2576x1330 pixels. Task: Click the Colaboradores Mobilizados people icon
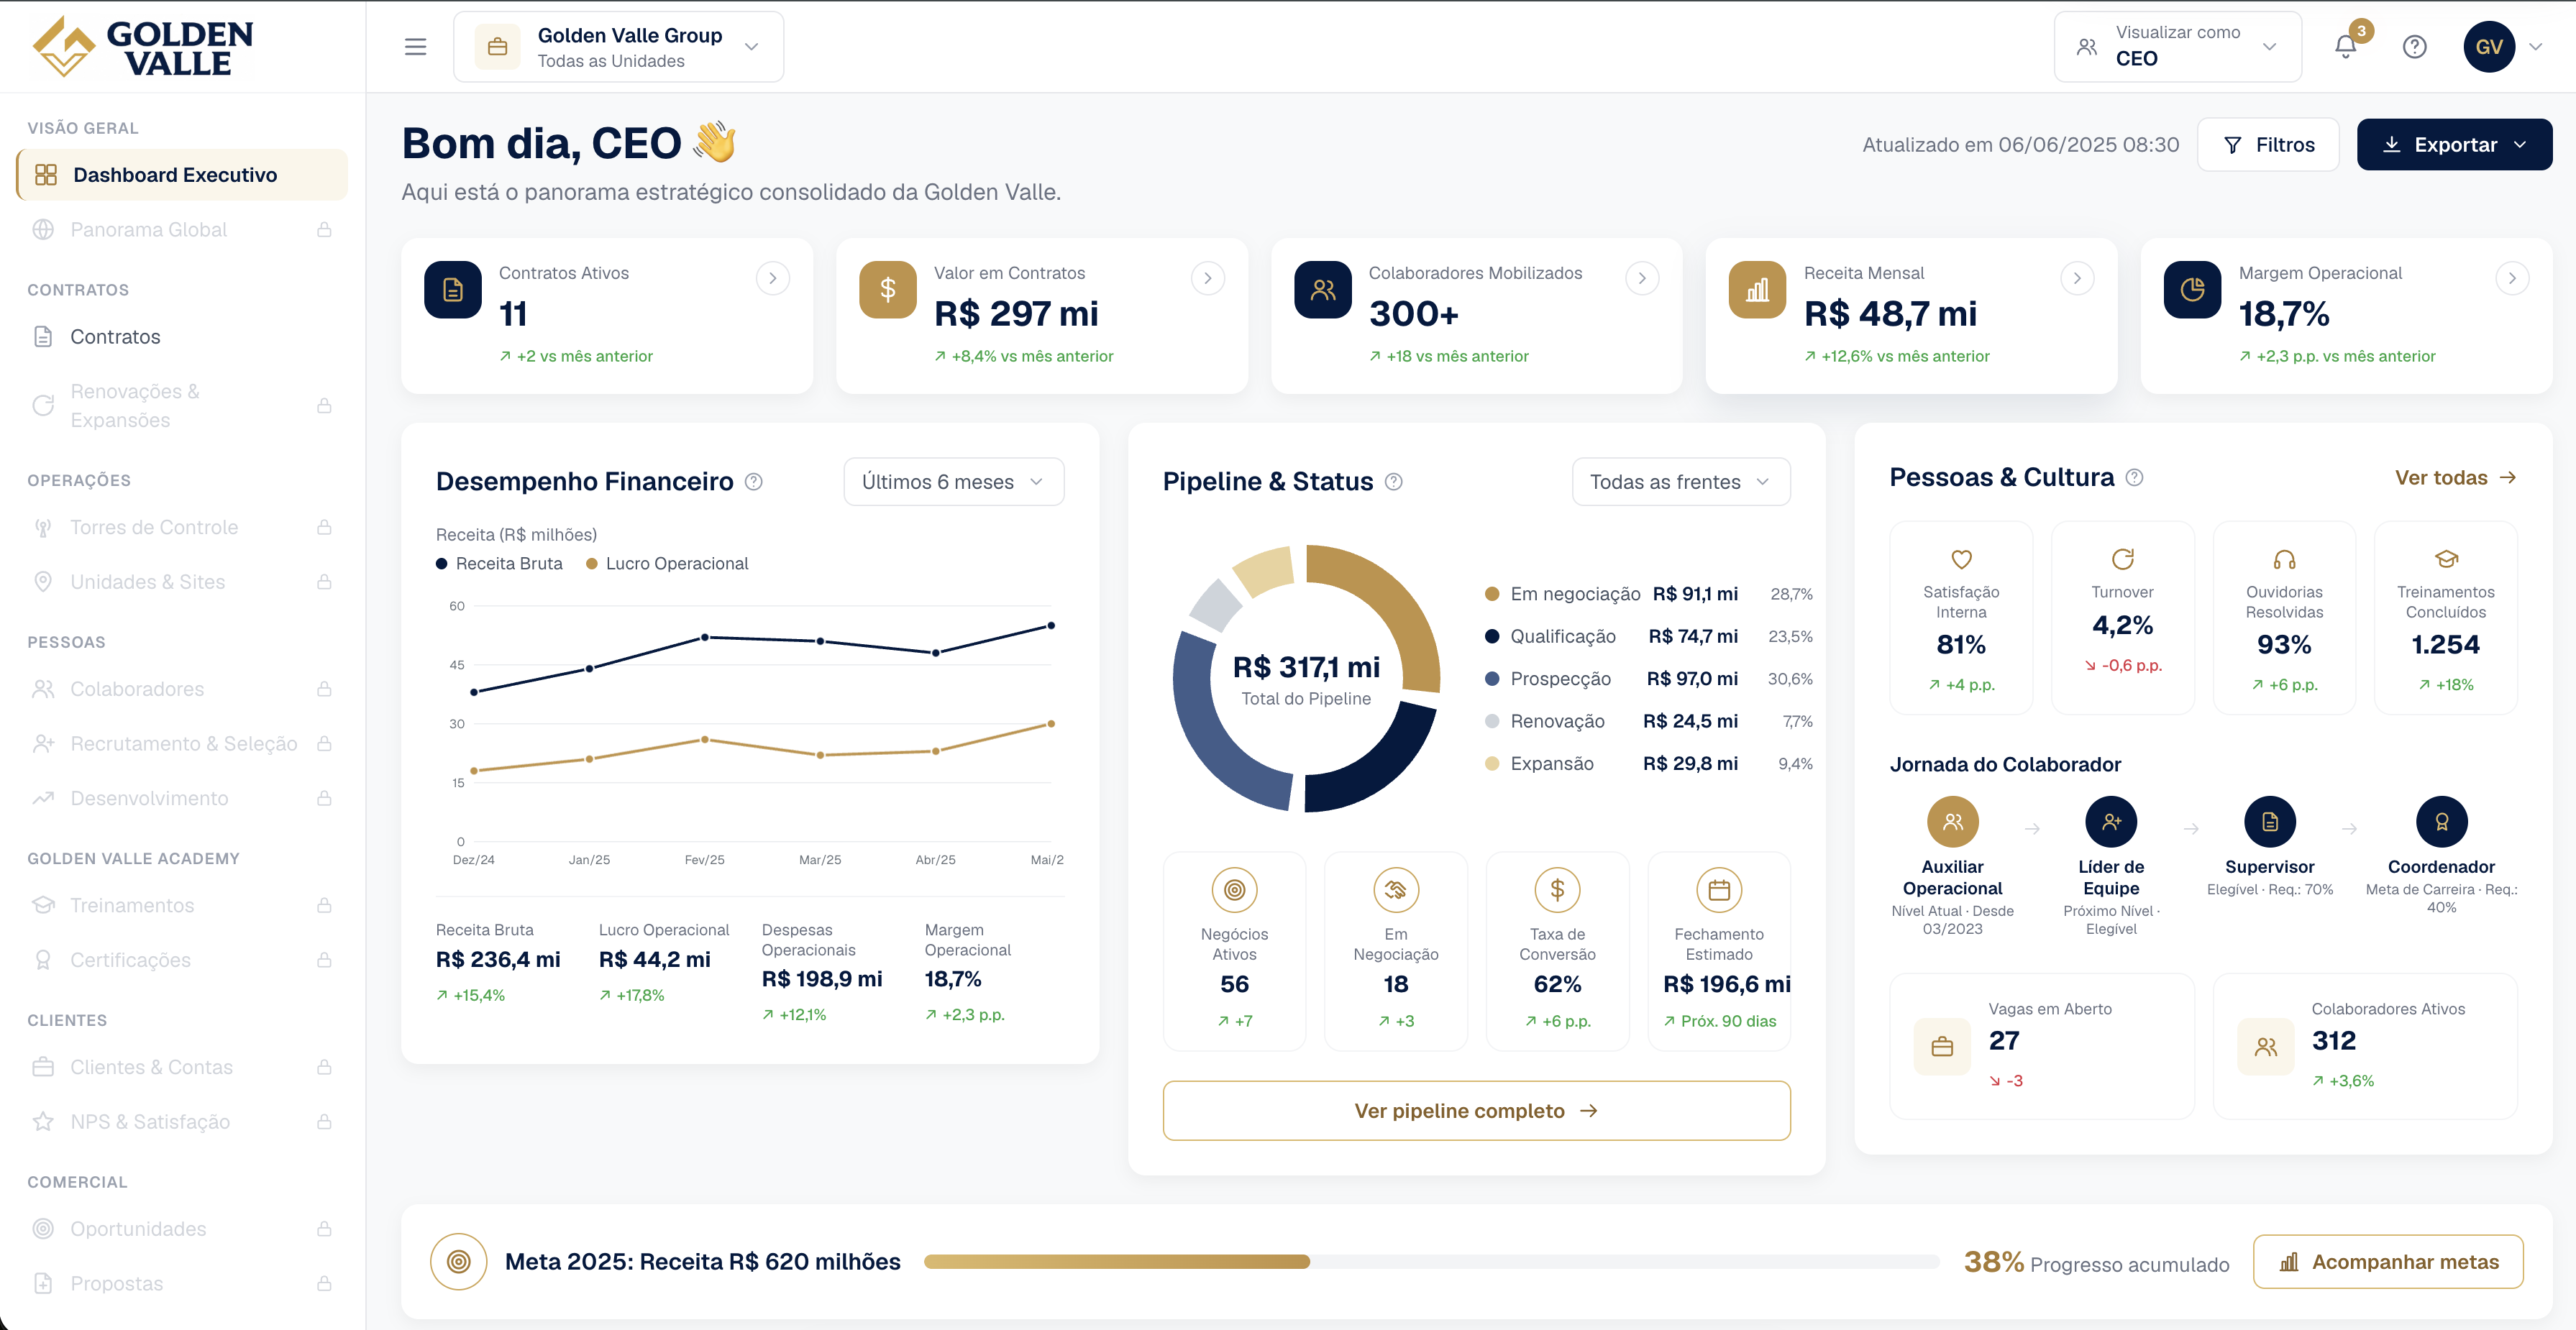pyautogui.click(x=1323, y=290)
